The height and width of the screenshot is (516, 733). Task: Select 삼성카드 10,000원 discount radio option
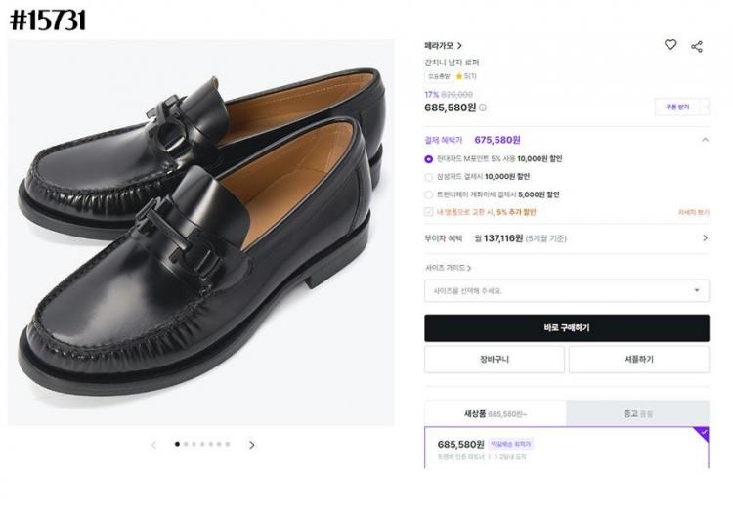click(x=429, y=177)
